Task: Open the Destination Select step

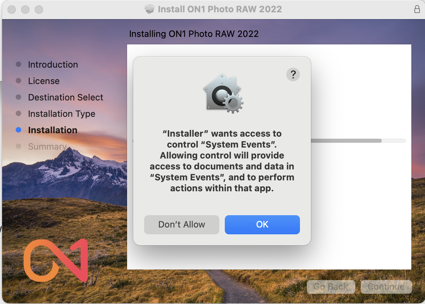Action: pyautogui.click(x=66, y=97)
